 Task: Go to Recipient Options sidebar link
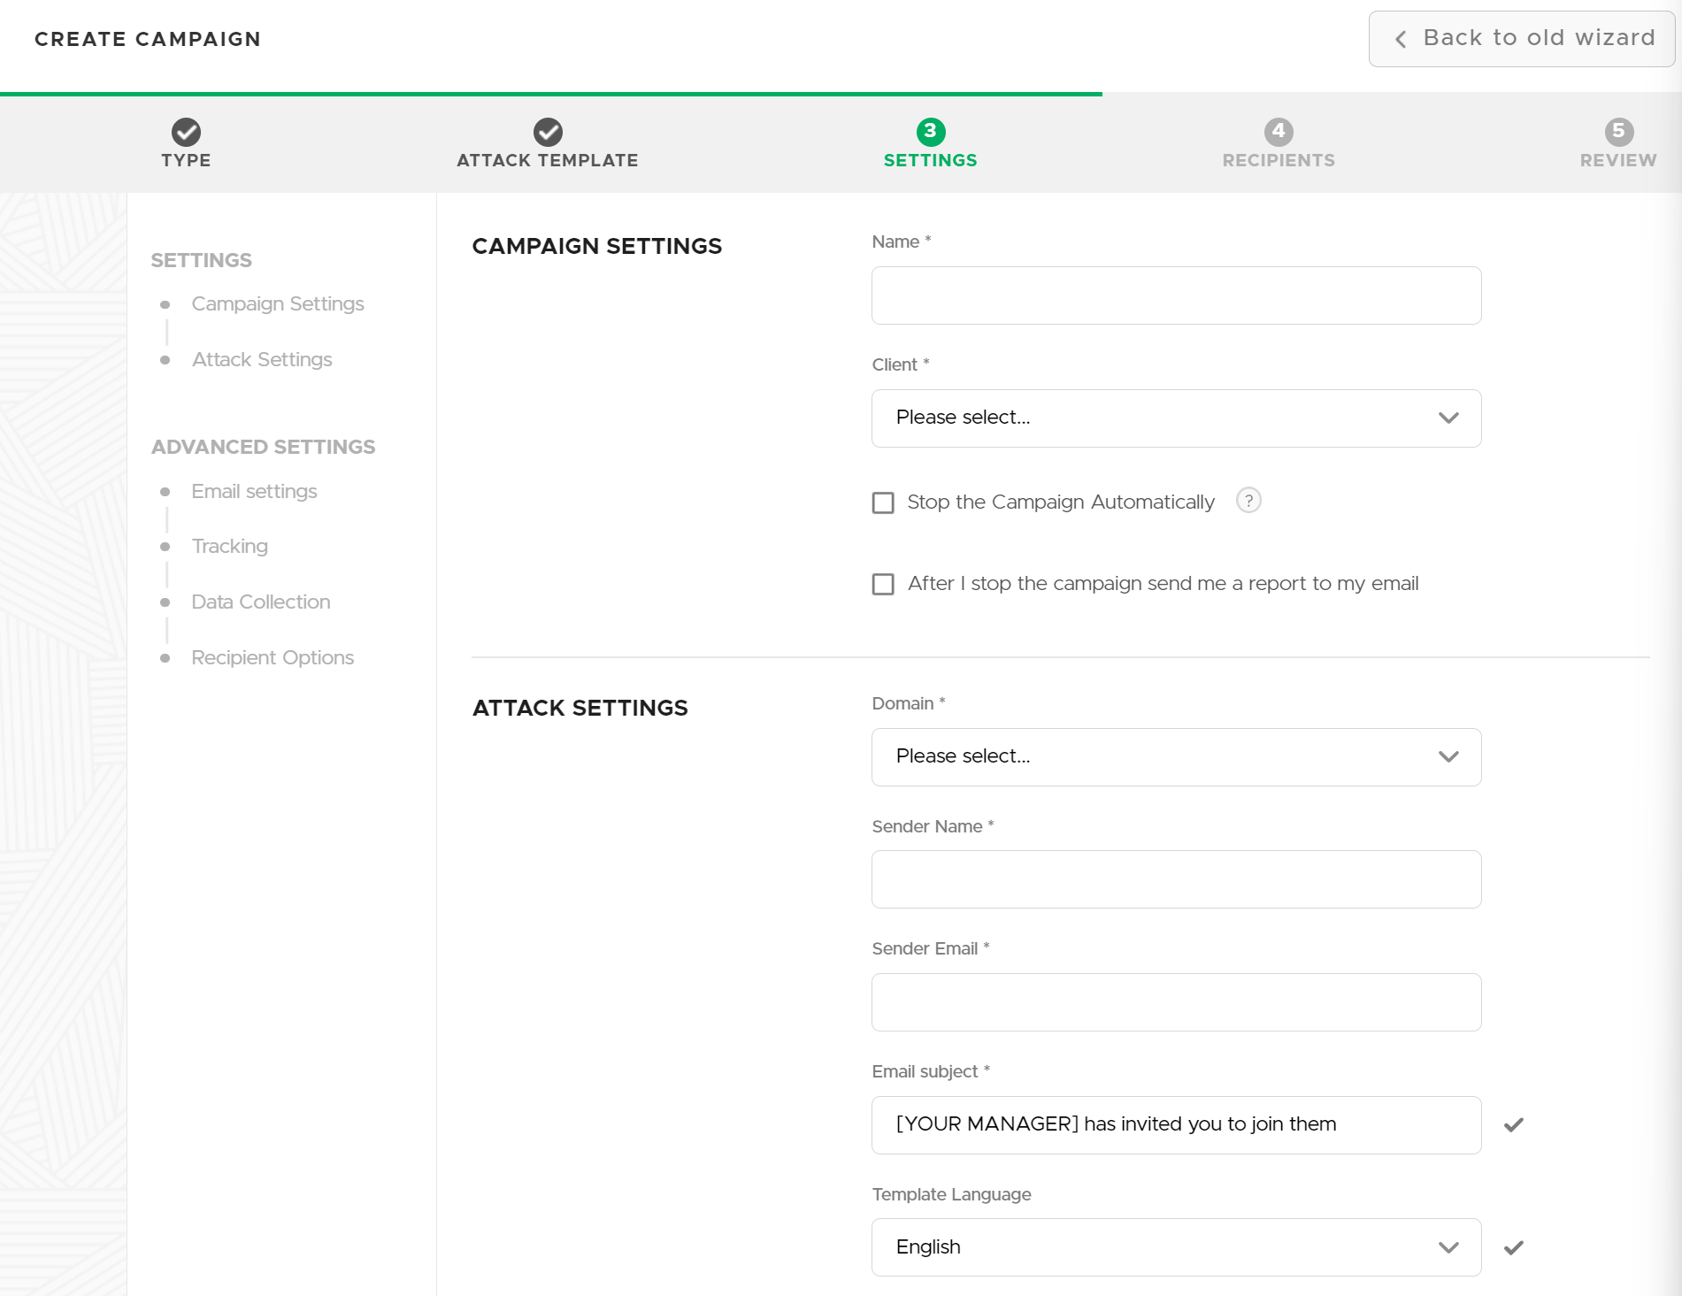point(272,657)
